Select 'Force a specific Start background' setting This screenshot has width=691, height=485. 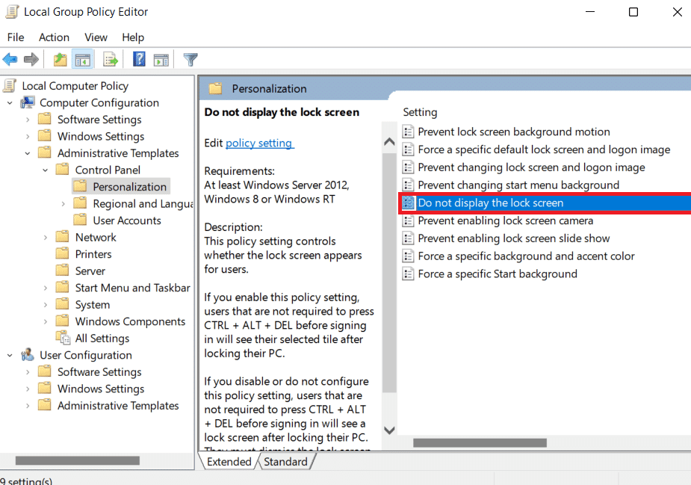(x=498, y=274)
